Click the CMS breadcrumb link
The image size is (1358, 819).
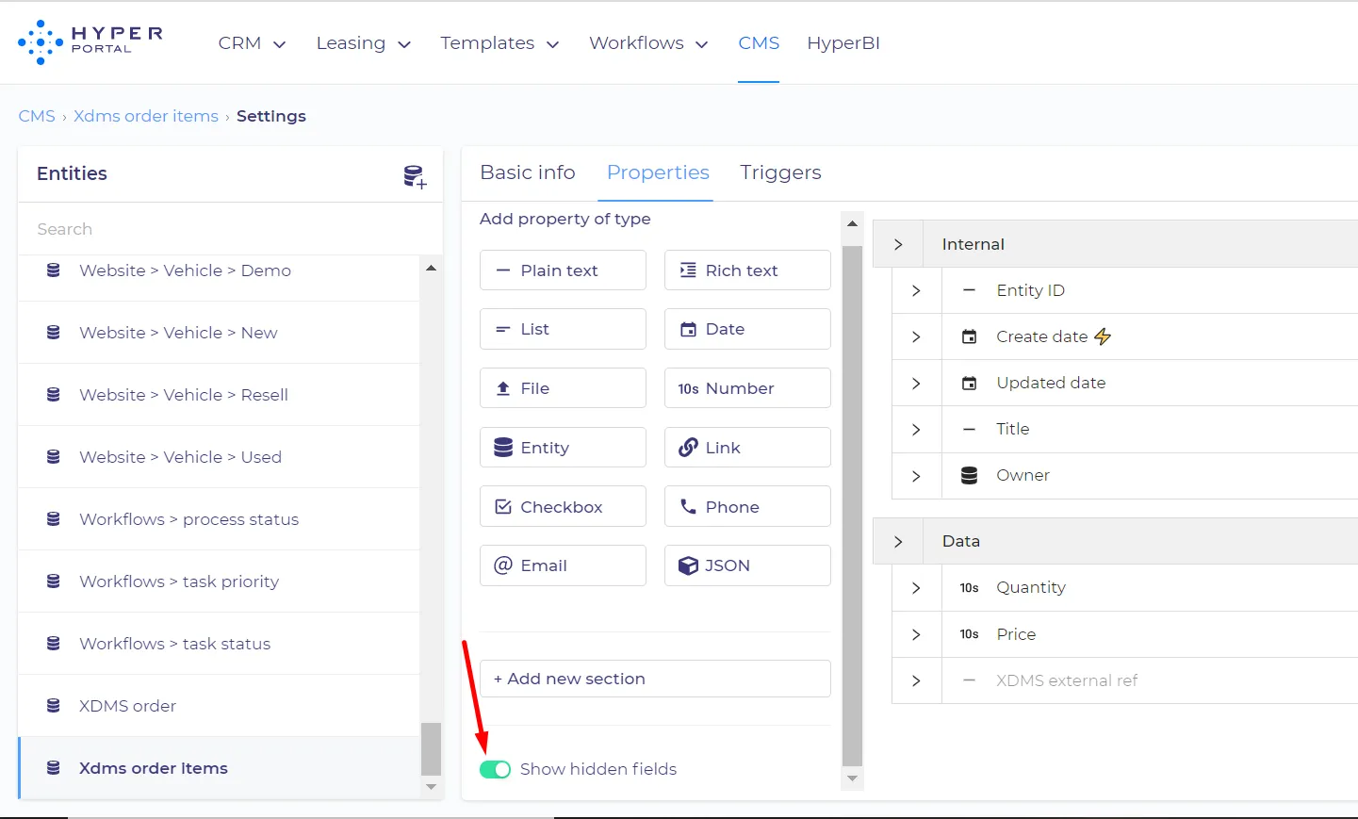(x=37, y=116)
